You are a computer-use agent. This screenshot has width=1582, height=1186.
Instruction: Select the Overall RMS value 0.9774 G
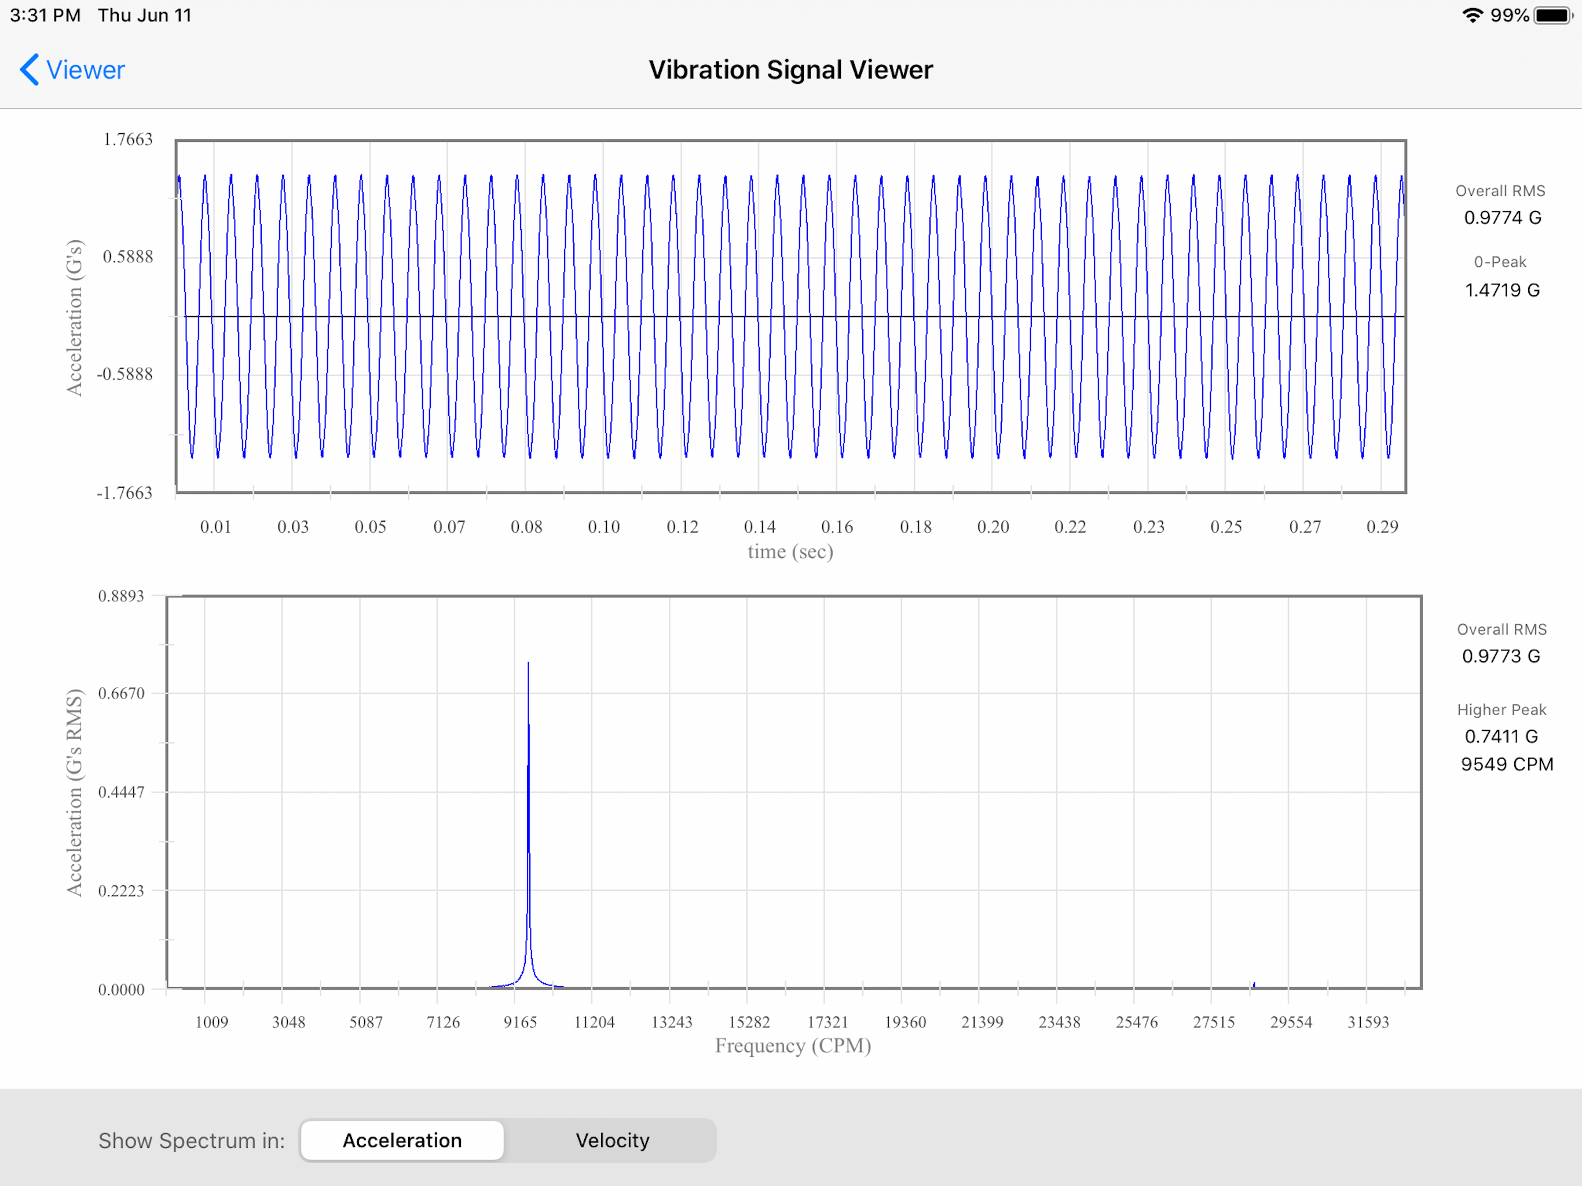(x=1502, y=218)
